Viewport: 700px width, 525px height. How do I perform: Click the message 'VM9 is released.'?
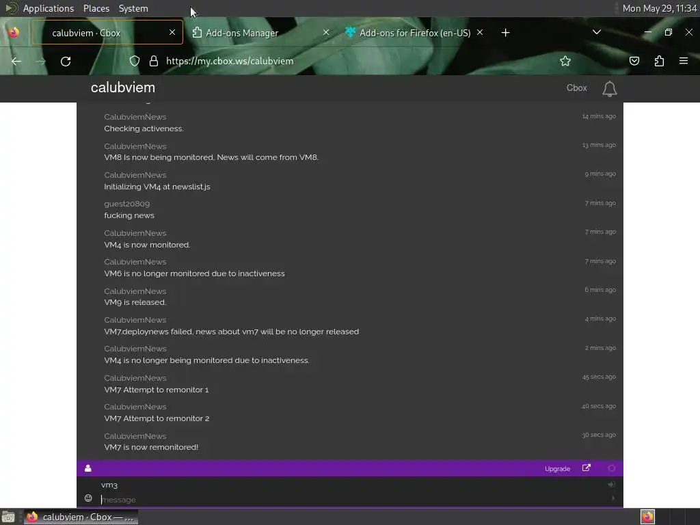click(x=135, y=302)
